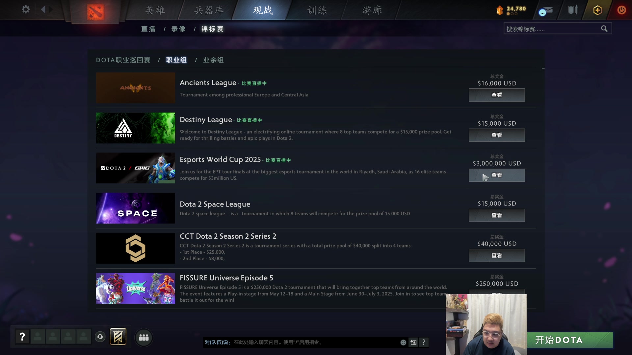Click the chat channel switch icon
Image resolution: width=632 pixels, height=355 pixels.
pyautogui.click(x=413, y=342)
